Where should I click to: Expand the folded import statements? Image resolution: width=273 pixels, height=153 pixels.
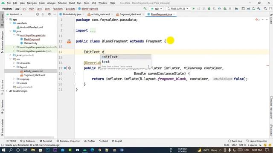coord(93,31)
